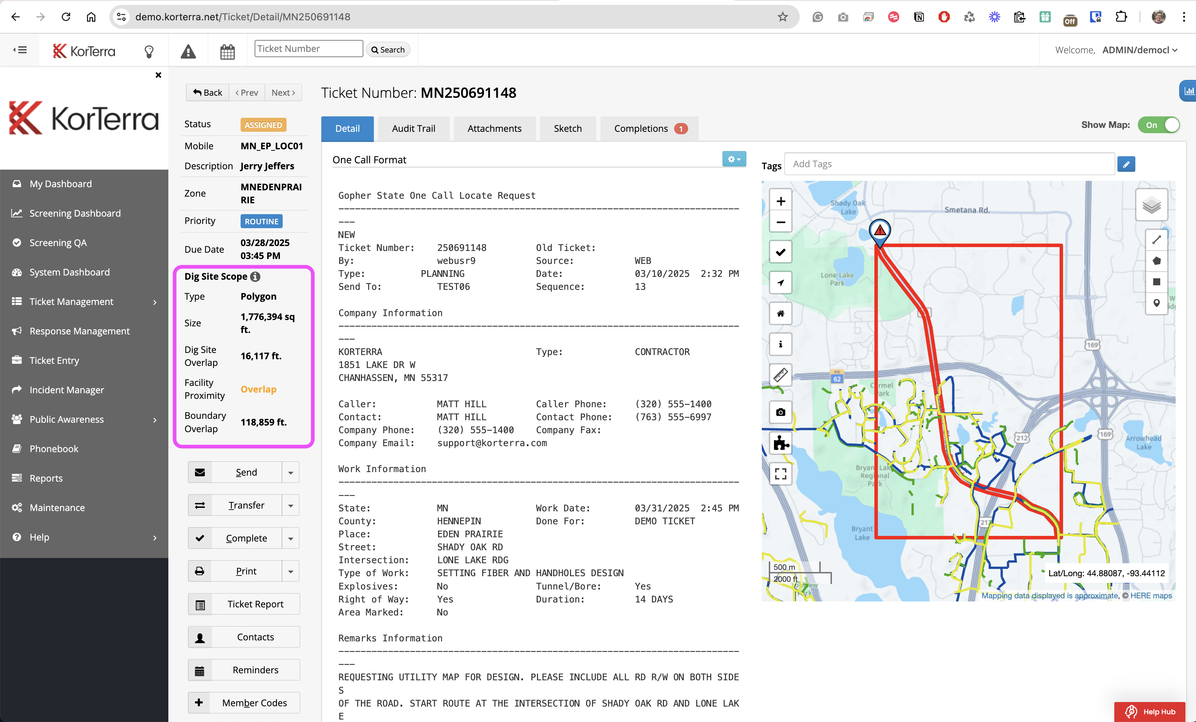1196x722 pixels.
Task: Select the draw line tool on map
Action: [x=1157, y=240]
